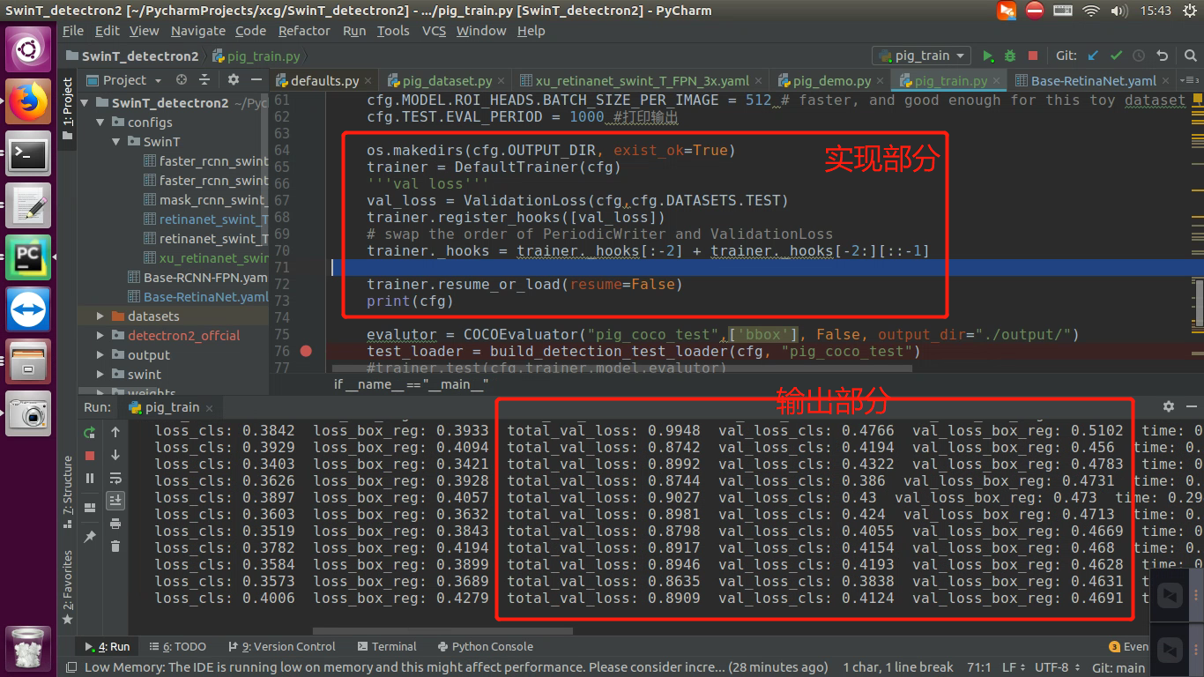Pause output in the Run panel
Viewport: 1204px width, 677px height.
tap(90, 479)
